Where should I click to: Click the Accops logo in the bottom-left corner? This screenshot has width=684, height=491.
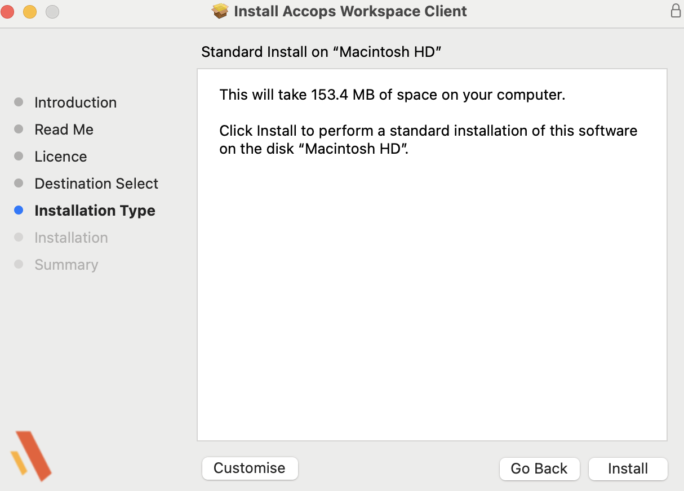(31, 456)
